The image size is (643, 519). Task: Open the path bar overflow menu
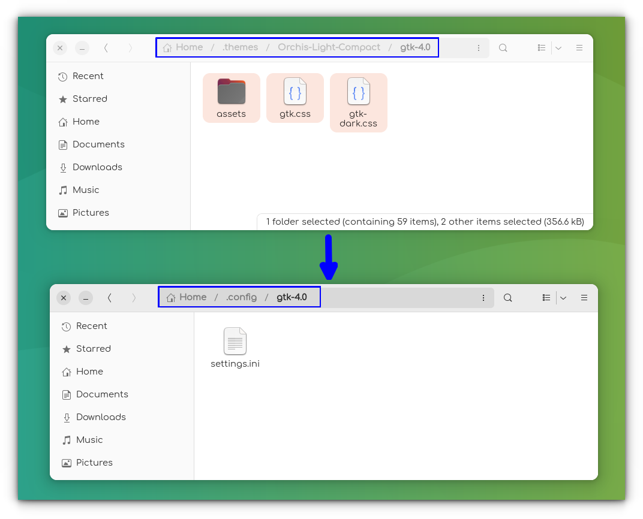coord(479,47)
